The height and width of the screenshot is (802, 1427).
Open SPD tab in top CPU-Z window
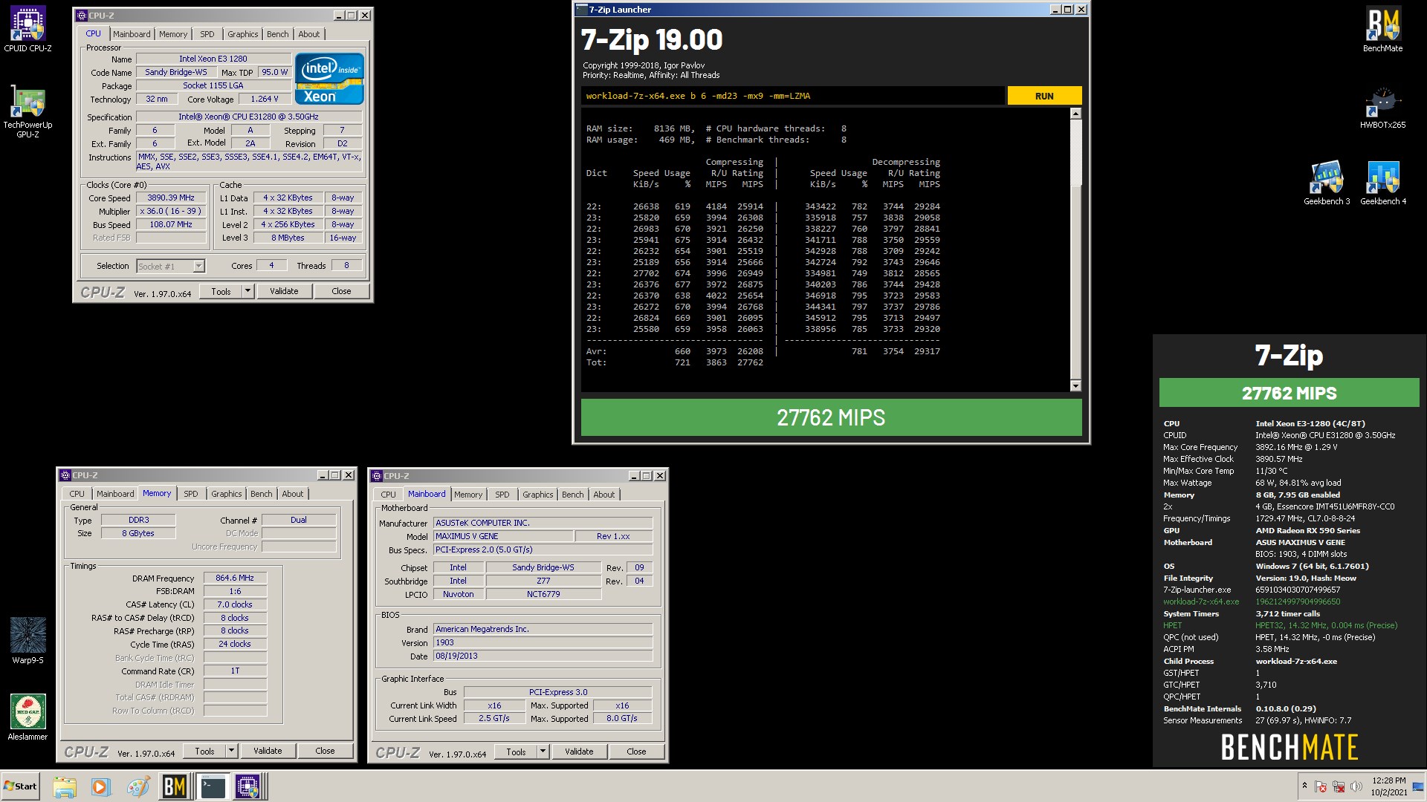tap(207, 34)
